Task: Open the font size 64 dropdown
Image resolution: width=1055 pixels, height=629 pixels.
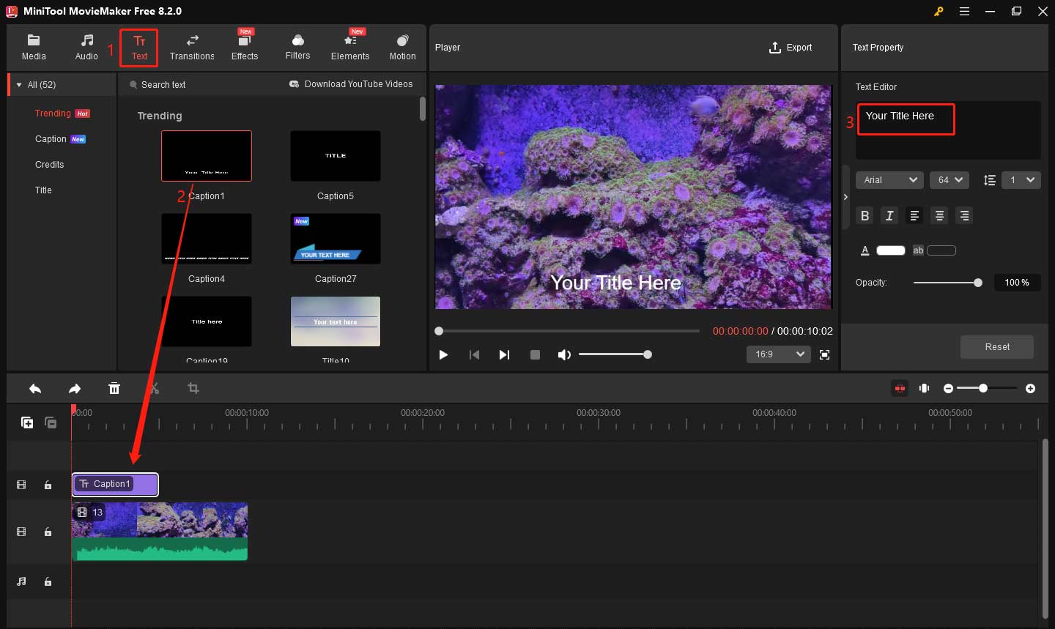Action: point(949,180)
